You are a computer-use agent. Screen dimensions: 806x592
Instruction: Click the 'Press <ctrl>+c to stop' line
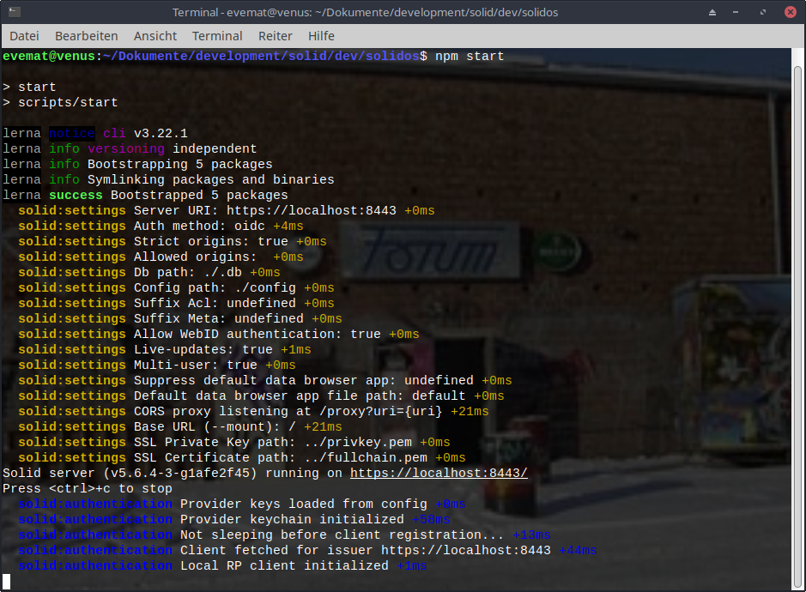tap(88, 489)
